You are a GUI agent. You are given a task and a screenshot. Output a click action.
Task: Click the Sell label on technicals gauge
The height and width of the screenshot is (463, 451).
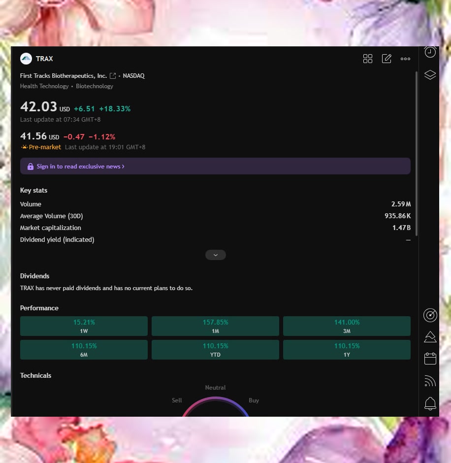(x=177, y=400)
